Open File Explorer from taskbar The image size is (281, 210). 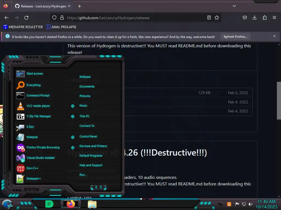(92, 204)
